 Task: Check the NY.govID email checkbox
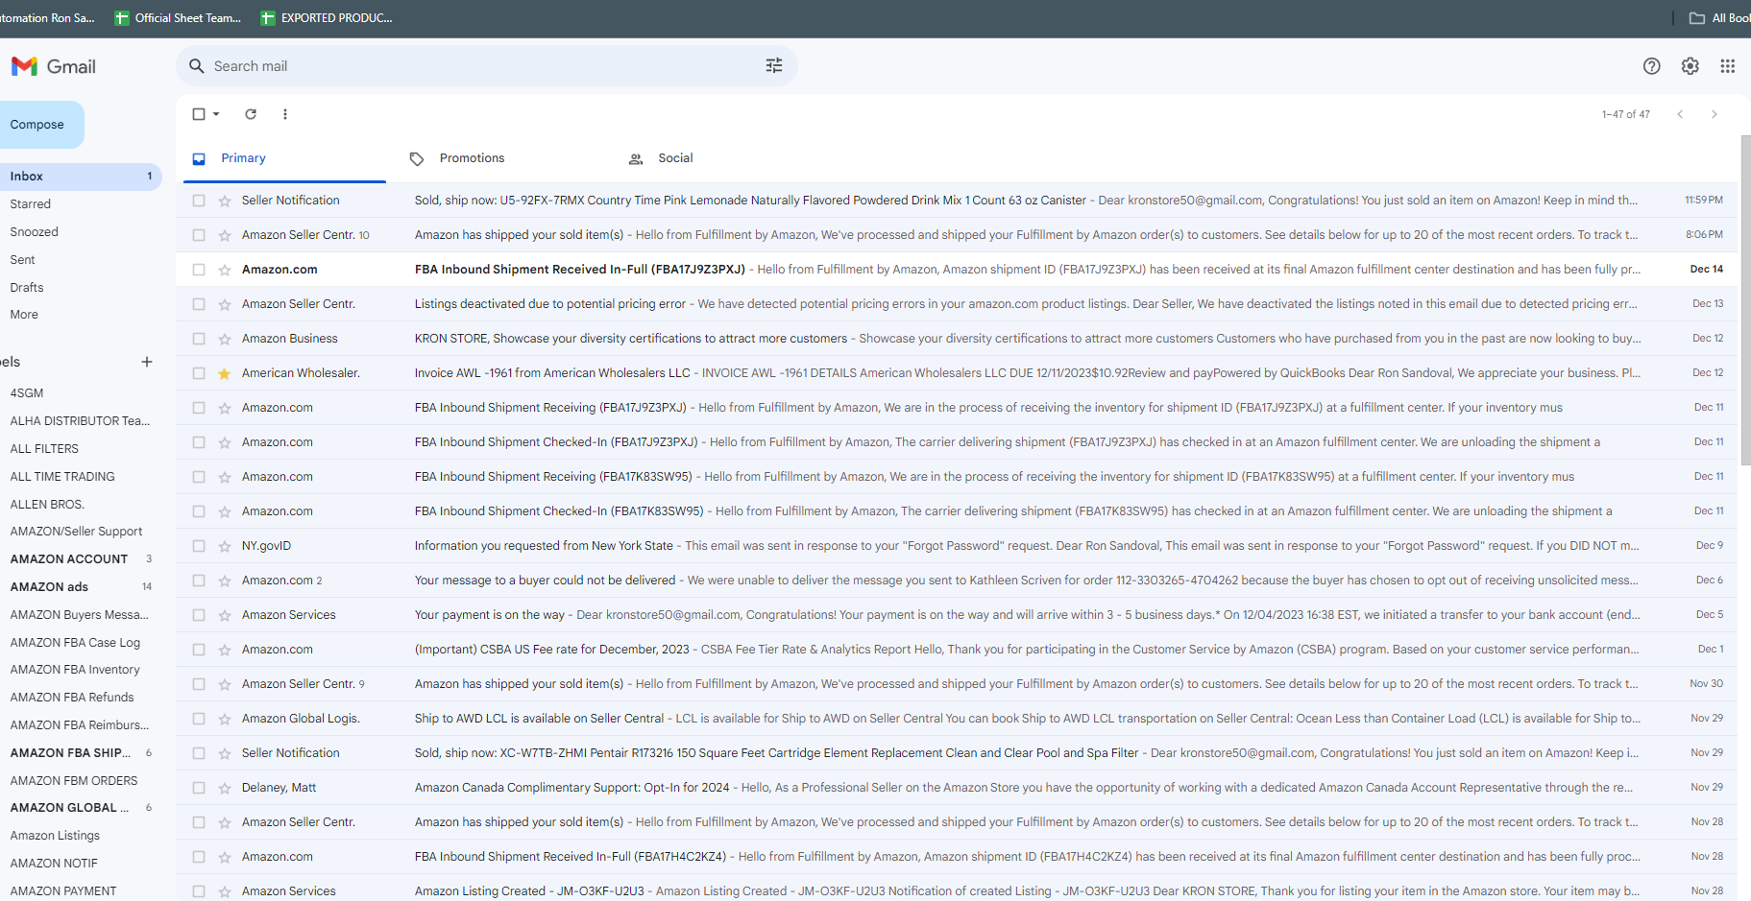tap(199, 546)
